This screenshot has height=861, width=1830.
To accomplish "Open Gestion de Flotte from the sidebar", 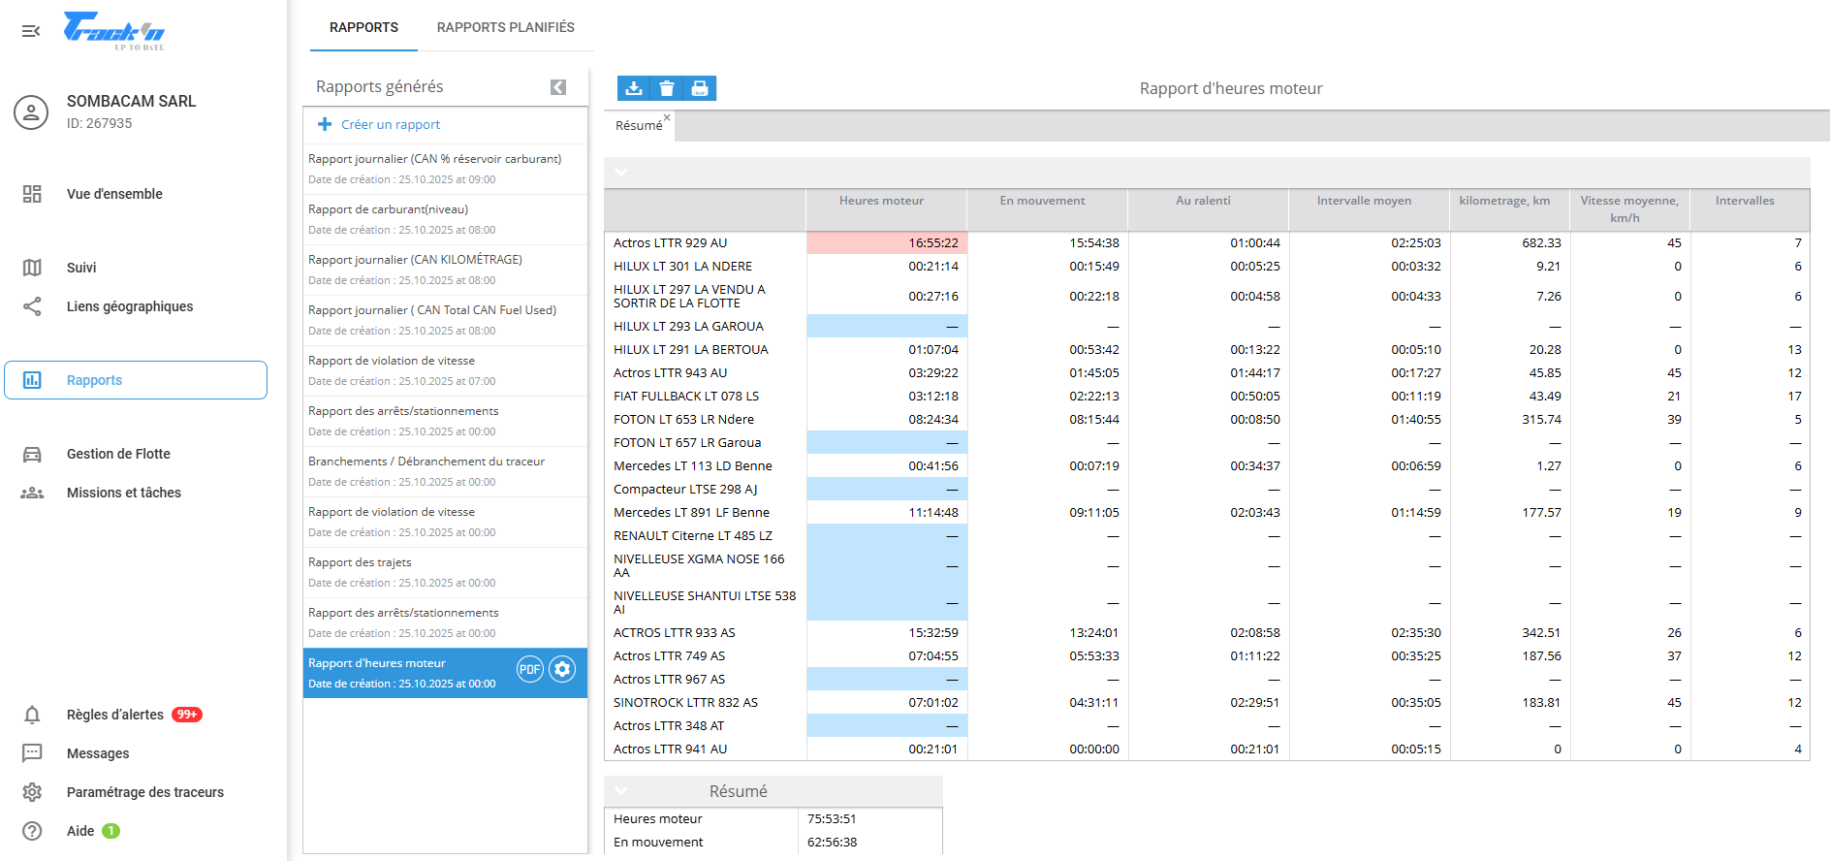I will (x=118, y=454).
